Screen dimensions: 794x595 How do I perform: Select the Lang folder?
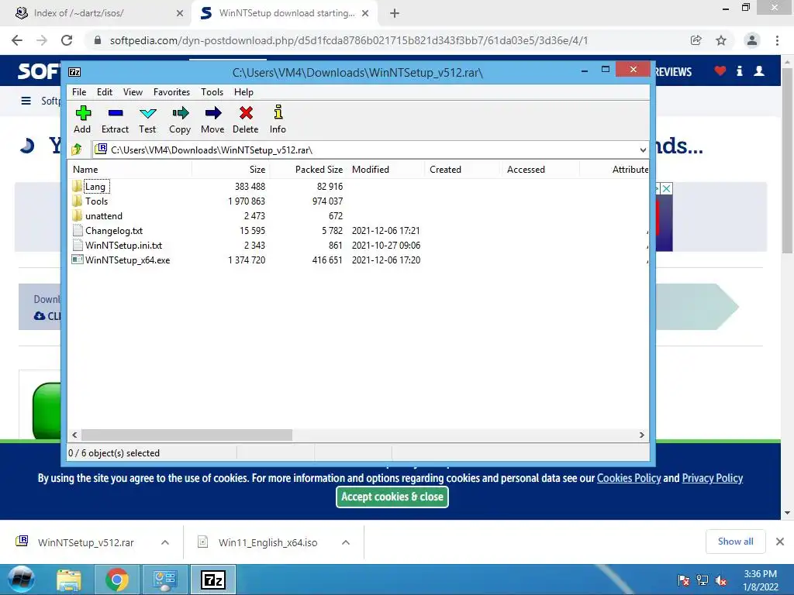click(95, 187)
